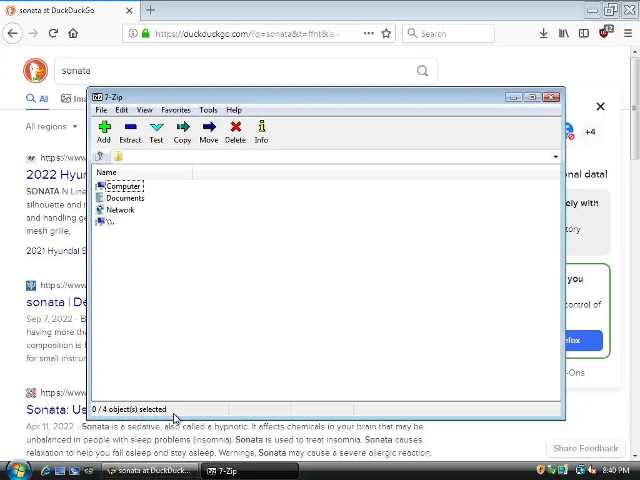Open page actions three-dots menu
The width and height of the screenshot is (640, 480).
click(x=369, y=34)
